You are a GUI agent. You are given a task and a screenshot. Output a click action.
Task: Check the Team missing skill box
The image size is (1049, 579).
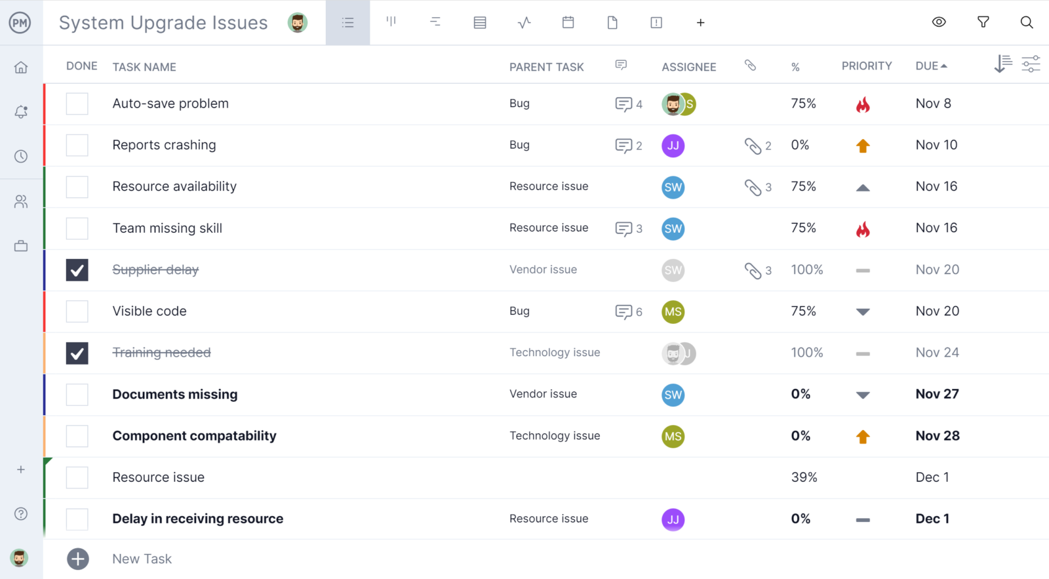[77, 228]
